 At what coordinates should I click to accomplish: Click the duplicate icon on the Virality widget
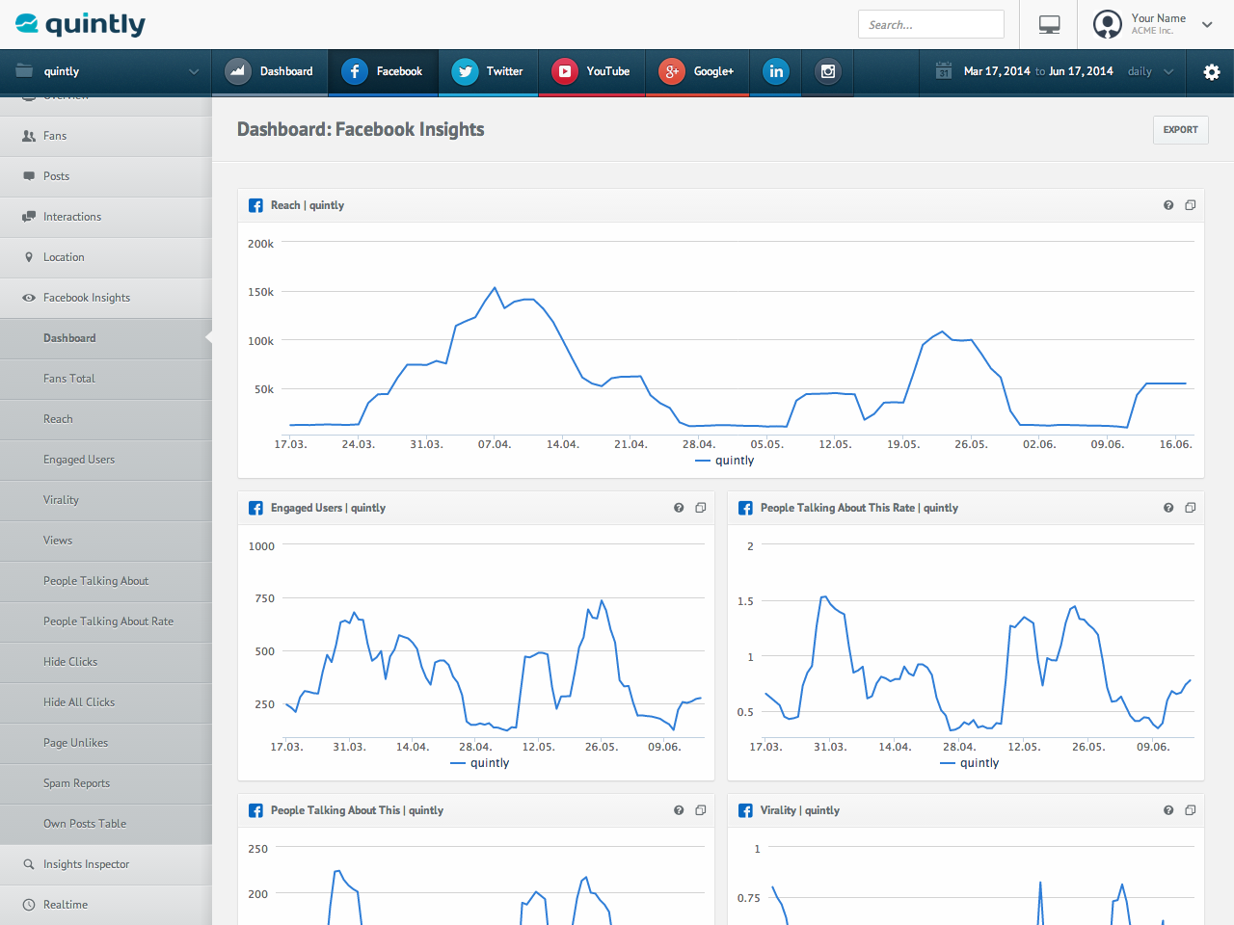1191,810
